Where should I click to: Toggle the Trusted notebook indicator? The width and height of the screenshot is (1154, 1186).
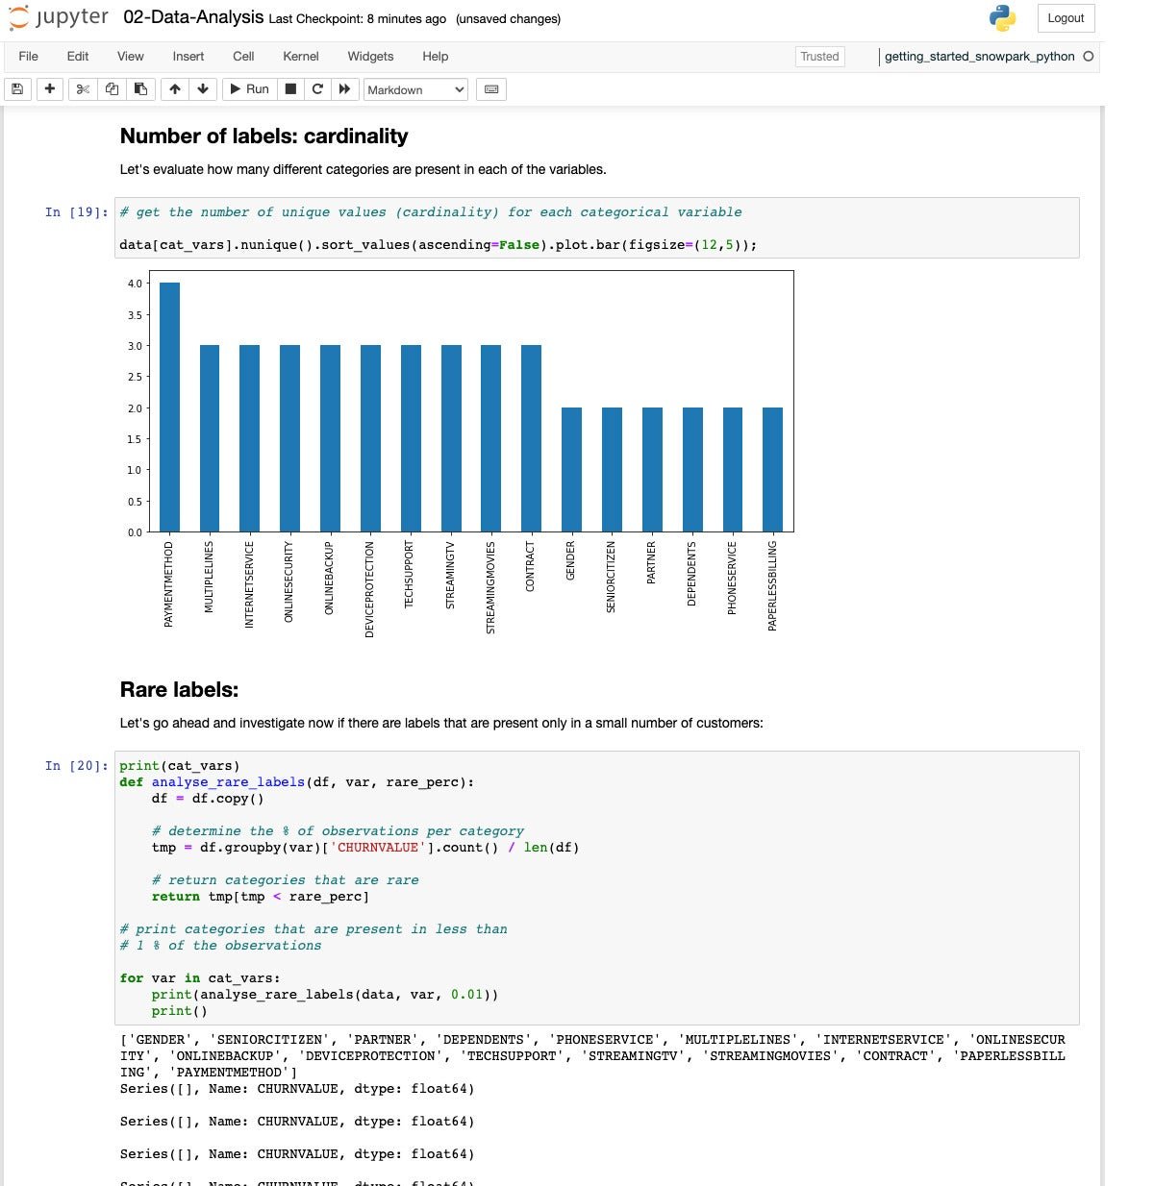819,57
